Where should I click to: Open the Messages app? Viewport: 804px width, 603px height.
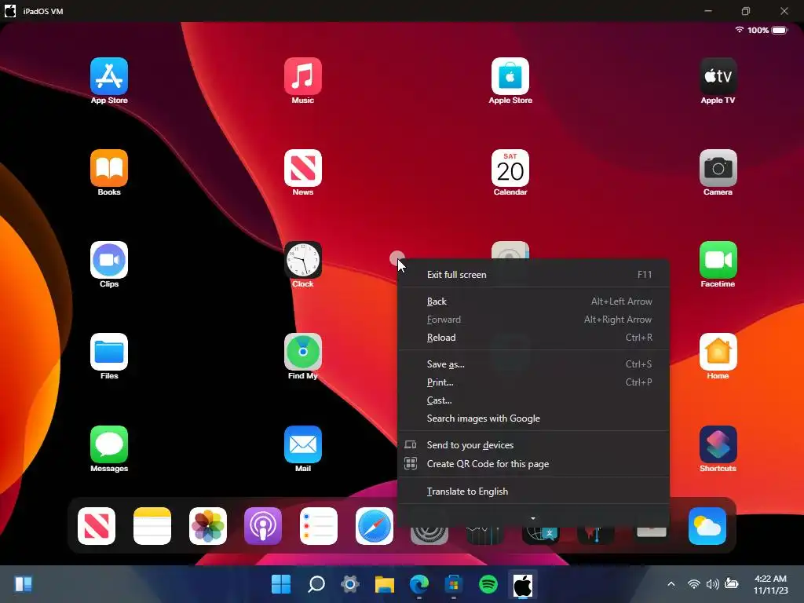pyautogui.click(x=108, y=444)
